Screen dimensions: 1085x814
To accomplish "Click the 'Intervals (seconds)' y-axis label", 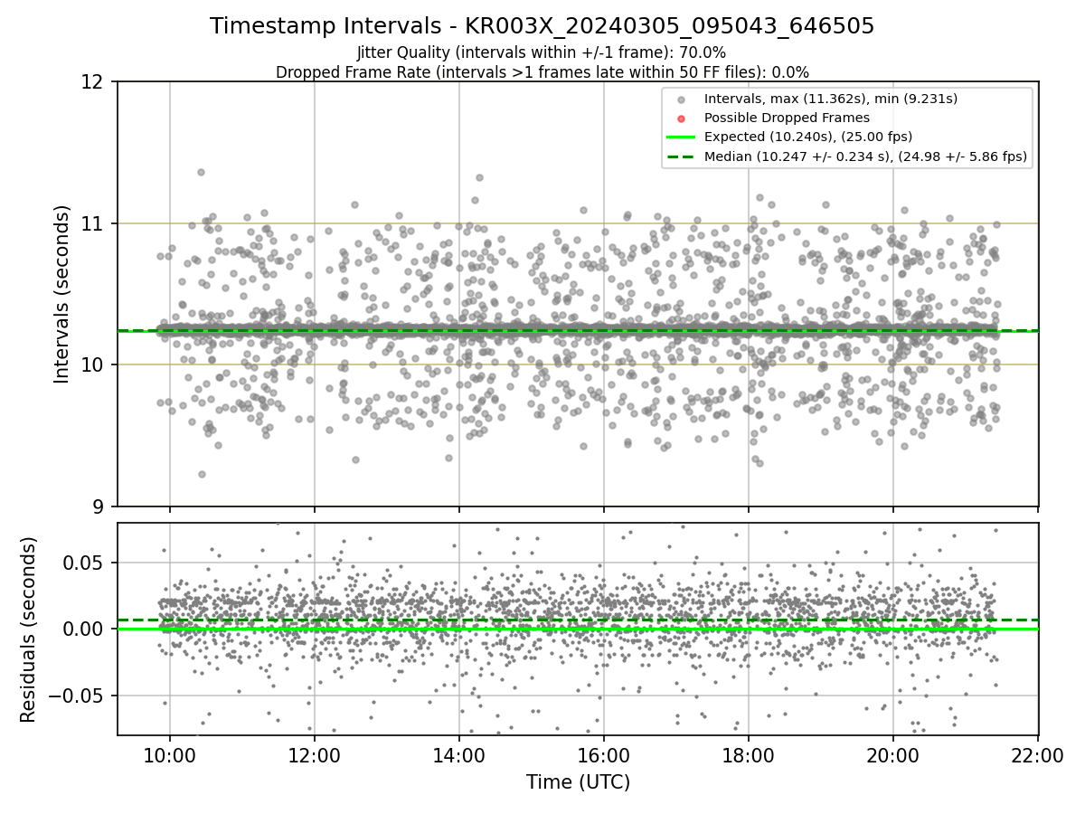I will (61, 294).
